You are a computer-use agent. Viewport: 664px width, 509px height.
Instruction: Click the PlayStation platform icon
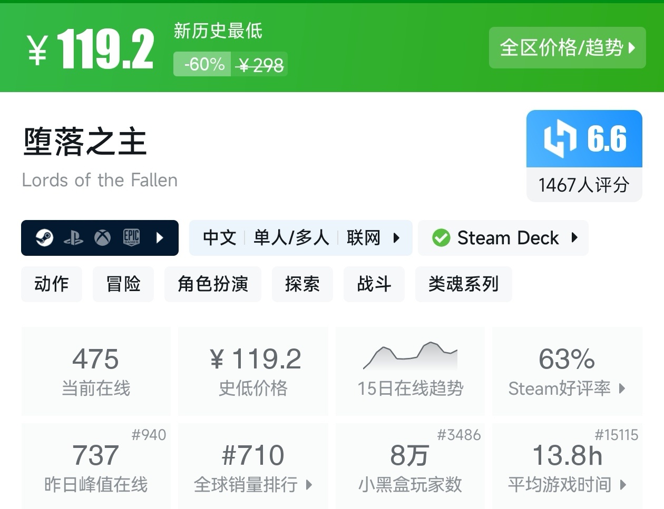(x=73, y=238)
